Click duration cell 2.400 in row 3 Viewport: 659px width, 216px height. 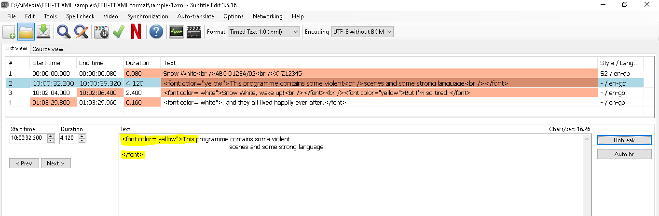tap(142, 93)
